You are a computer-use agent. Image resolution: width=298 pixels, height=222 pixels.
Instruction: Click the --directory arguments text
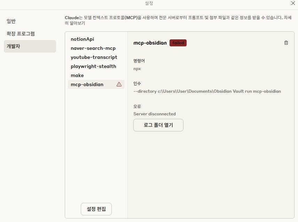coord(207,91)
